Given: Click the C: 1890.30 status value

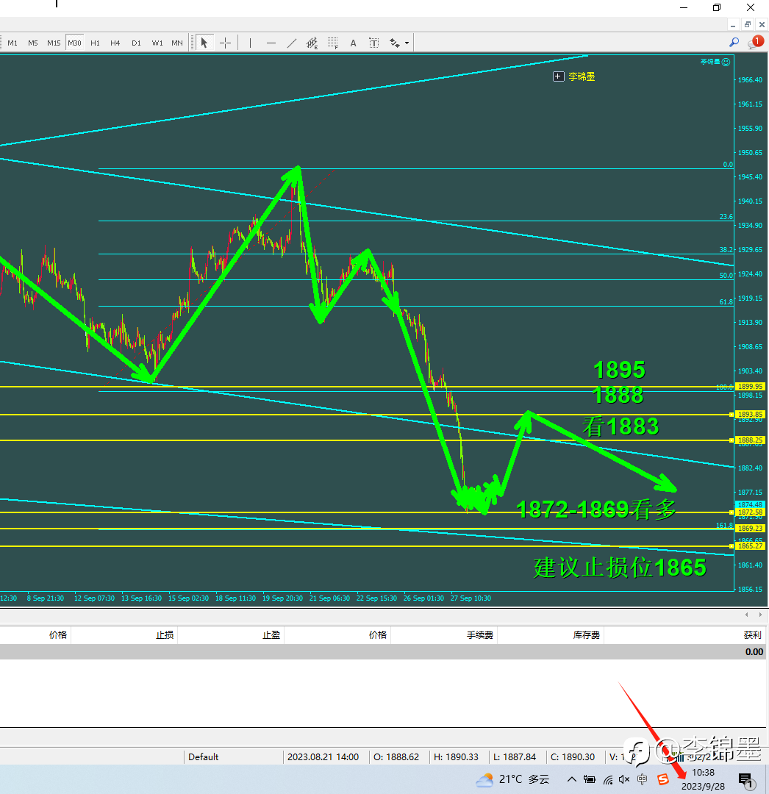Looking at the screenshot, I should 573,757.
